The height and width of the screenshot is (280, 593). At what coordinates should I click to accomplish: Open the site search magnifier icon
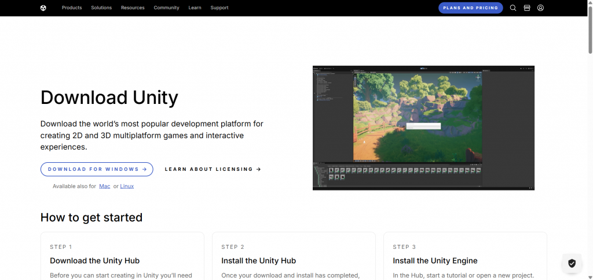point(513,8)
